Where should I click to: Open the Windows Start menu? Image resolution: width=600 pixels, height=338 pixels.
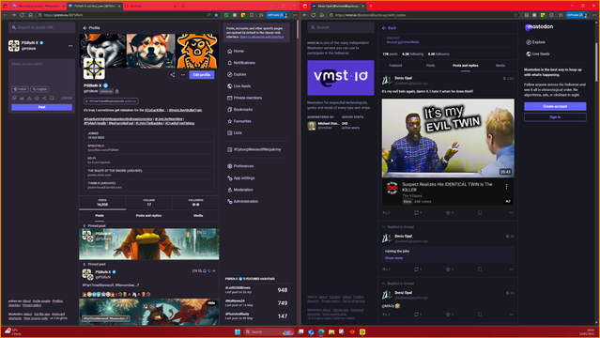tap(238, 331)
